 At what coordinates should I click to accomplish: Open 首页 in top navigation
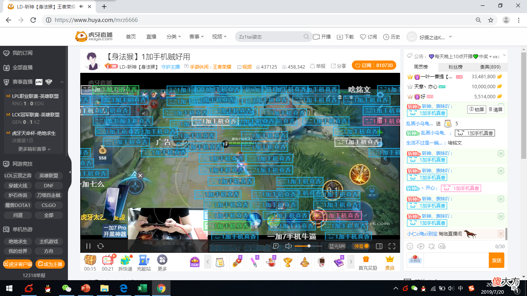point(131,37)
